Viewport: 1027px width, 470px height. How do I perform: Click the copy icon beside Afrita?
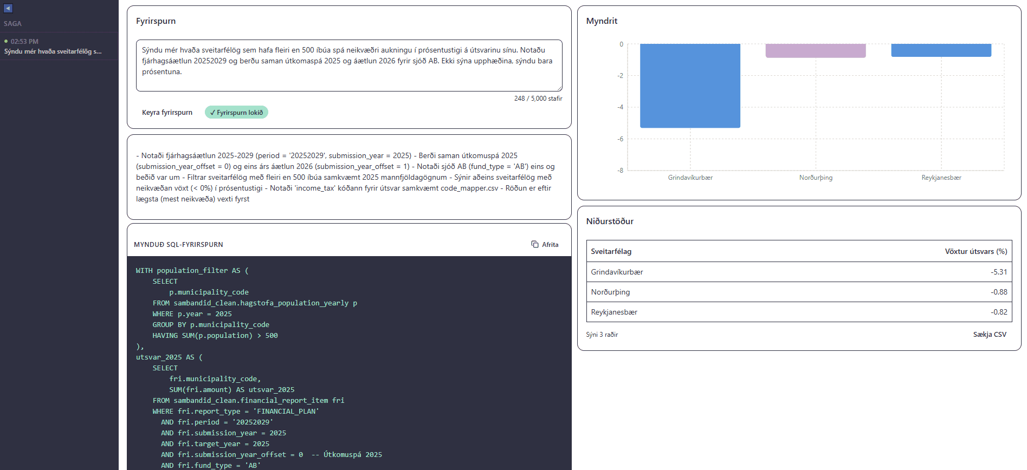coord(535,244)
